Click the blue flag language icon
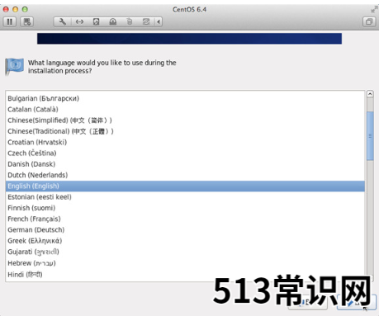 click(14, 66)
